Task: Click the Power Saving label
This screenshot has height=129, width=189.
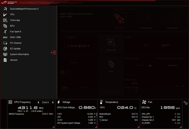Action: (146, 28)
